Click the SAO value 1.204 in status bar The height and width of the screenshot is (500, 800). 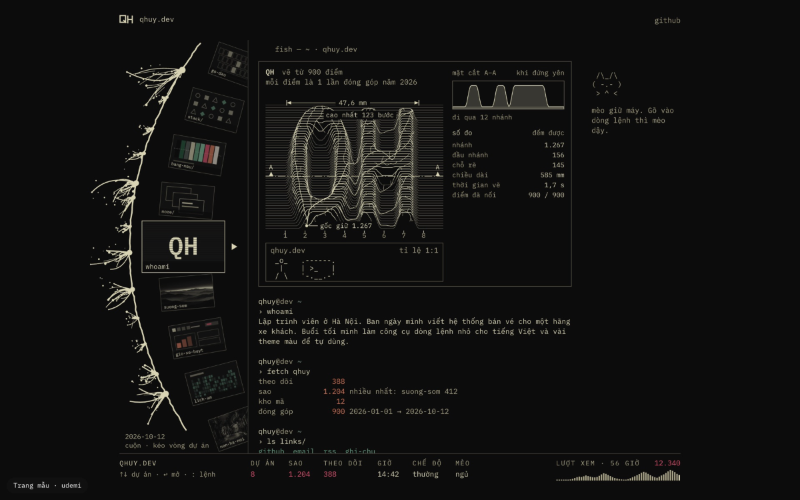coord(299,474)
